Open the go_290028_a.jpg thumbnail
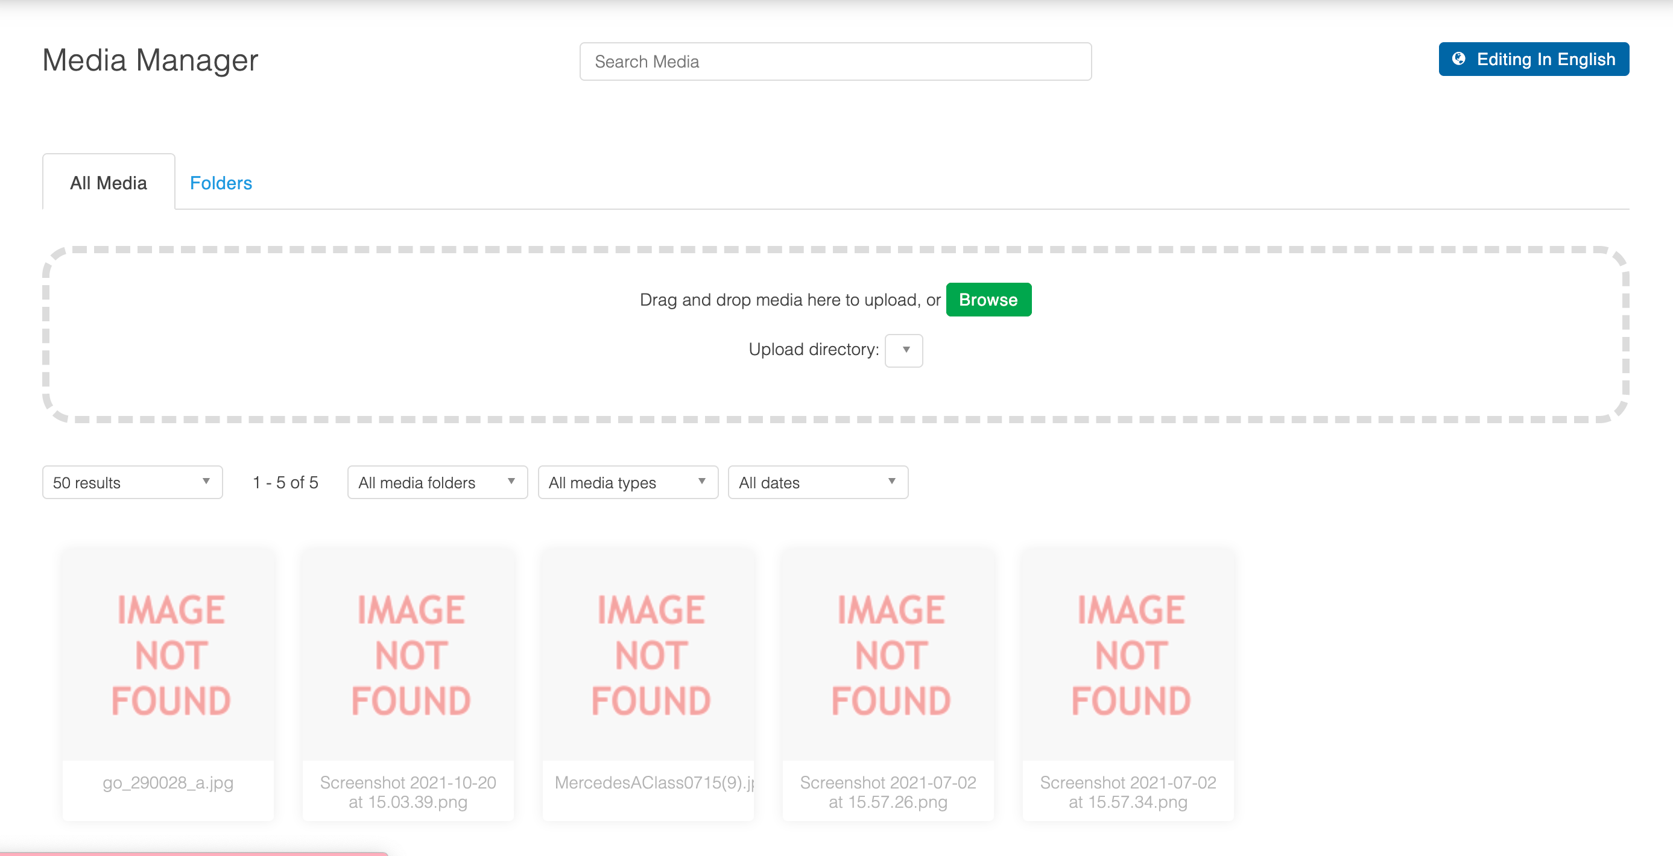Image resolution: width=1673 pixels, height=856 pixels. pos(168,654)
